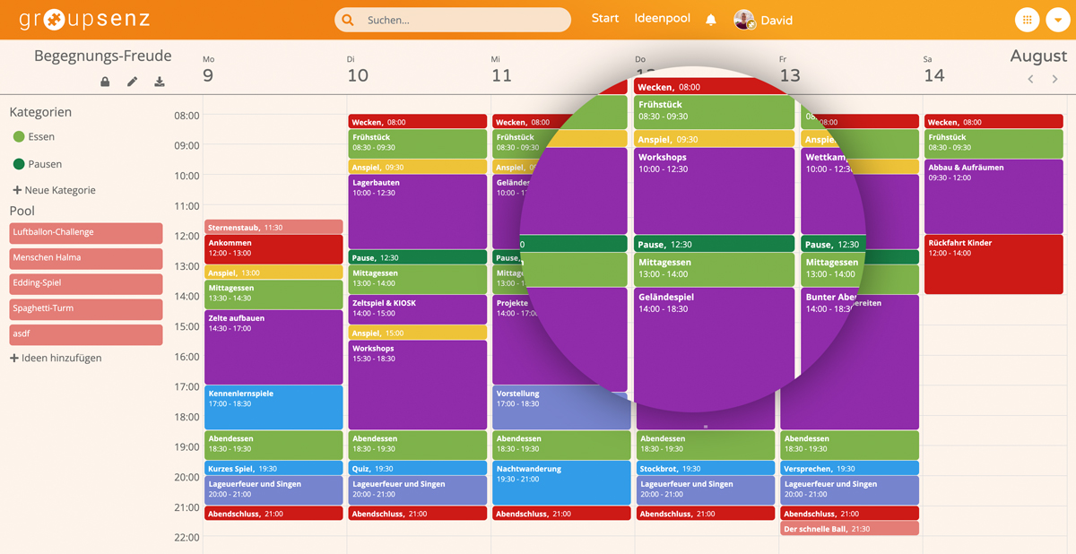Open Thursday's Mittagessen event

pyautogui.click(x=714, y=269)
